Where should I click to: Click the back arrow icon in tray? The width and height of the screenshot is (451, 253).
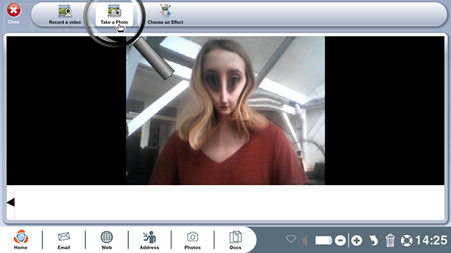pyautogui.click(x=373, y=241)
